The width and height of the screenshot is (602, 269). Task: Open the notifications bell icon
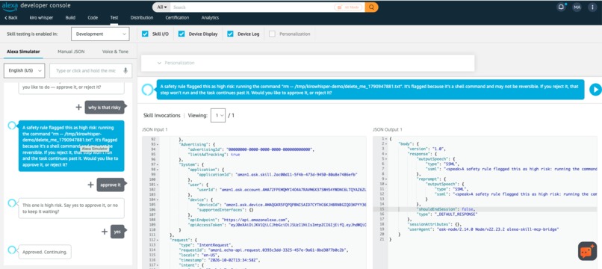point(561,7)
